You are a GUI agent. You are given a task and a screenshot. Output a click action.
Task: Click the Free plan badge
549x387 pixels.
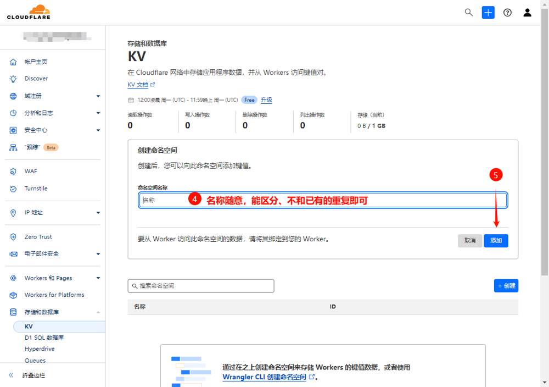249,100
